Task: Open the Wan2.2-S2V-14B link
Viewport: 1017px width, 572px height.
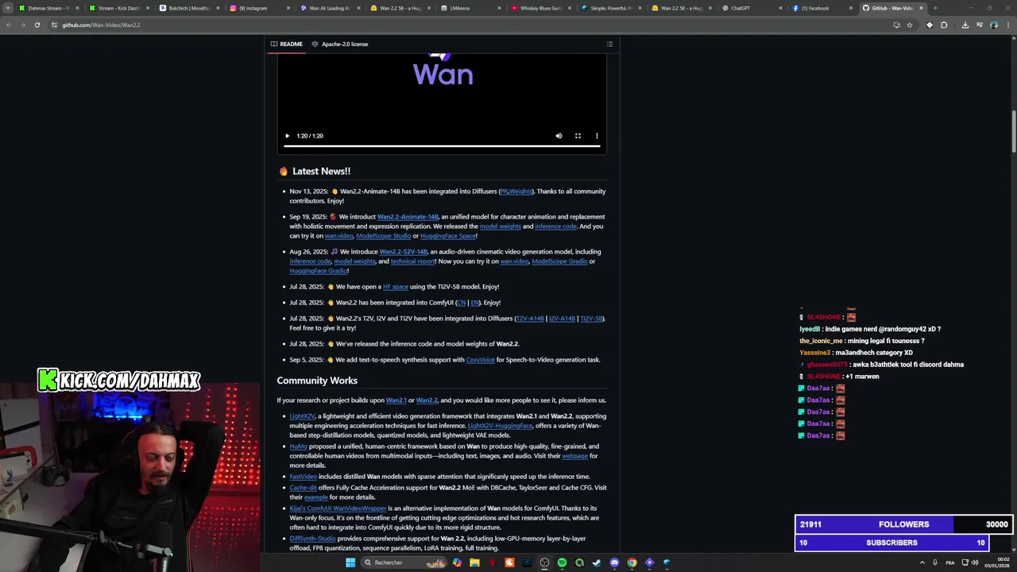Action: tap(403, 252)
